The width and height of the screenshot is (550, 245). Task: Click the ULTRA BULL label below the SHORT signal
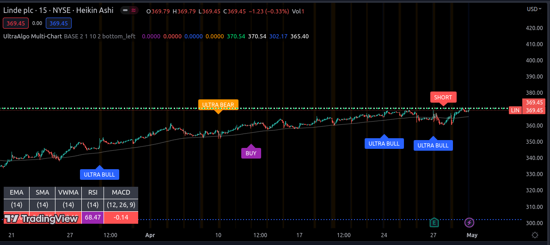[433, 145]
